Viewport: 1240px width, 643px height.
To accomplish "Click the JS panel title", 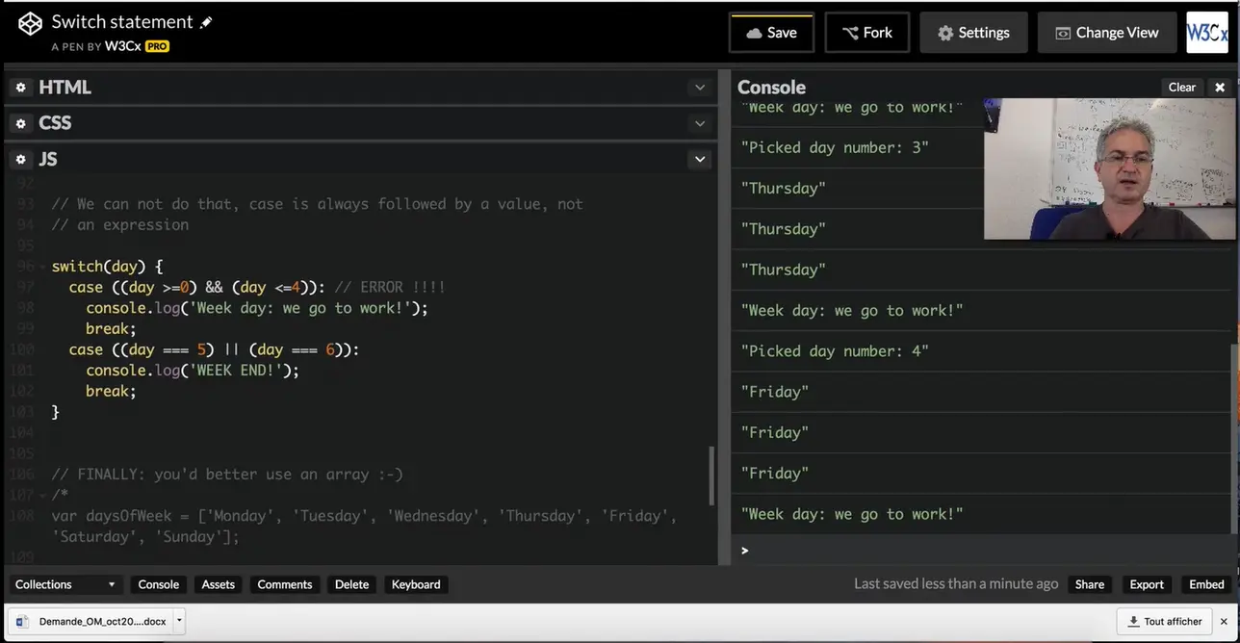I will [48, 159].
